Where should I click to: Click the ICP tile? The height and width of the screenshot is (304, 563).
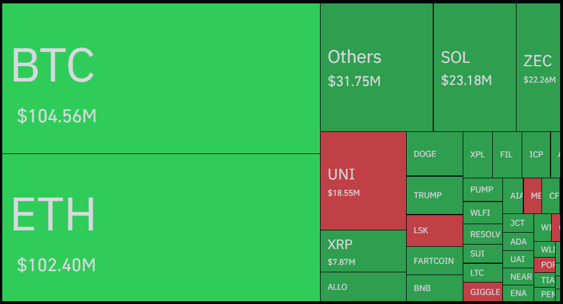click(536, 155)
